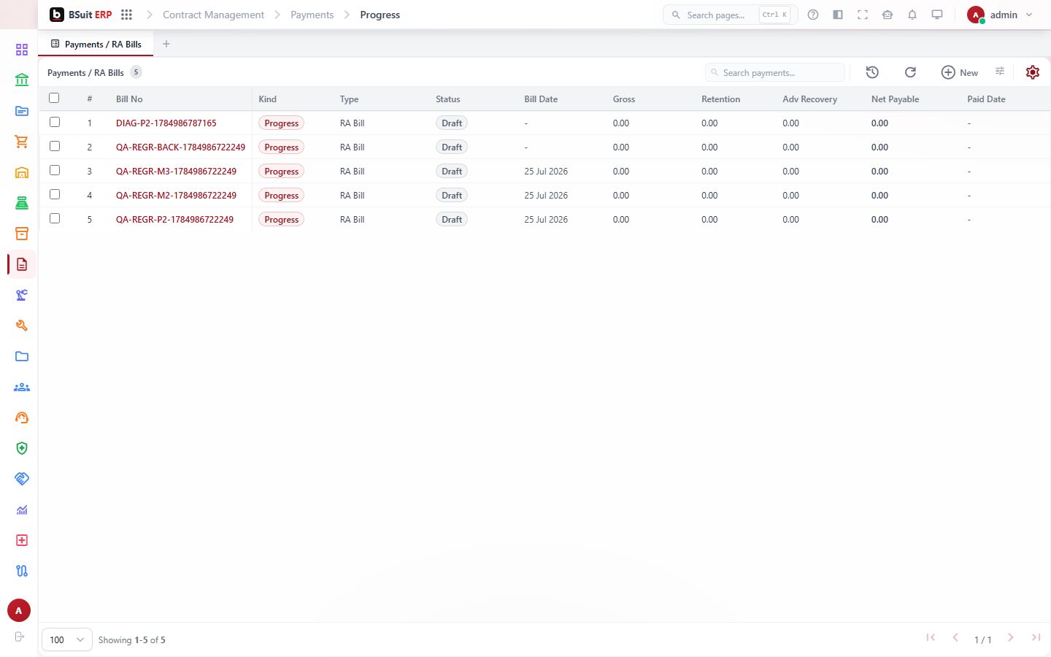Go to Payments breadcrumb
This screenshot has height=657, width=1051.
(312, 15)
